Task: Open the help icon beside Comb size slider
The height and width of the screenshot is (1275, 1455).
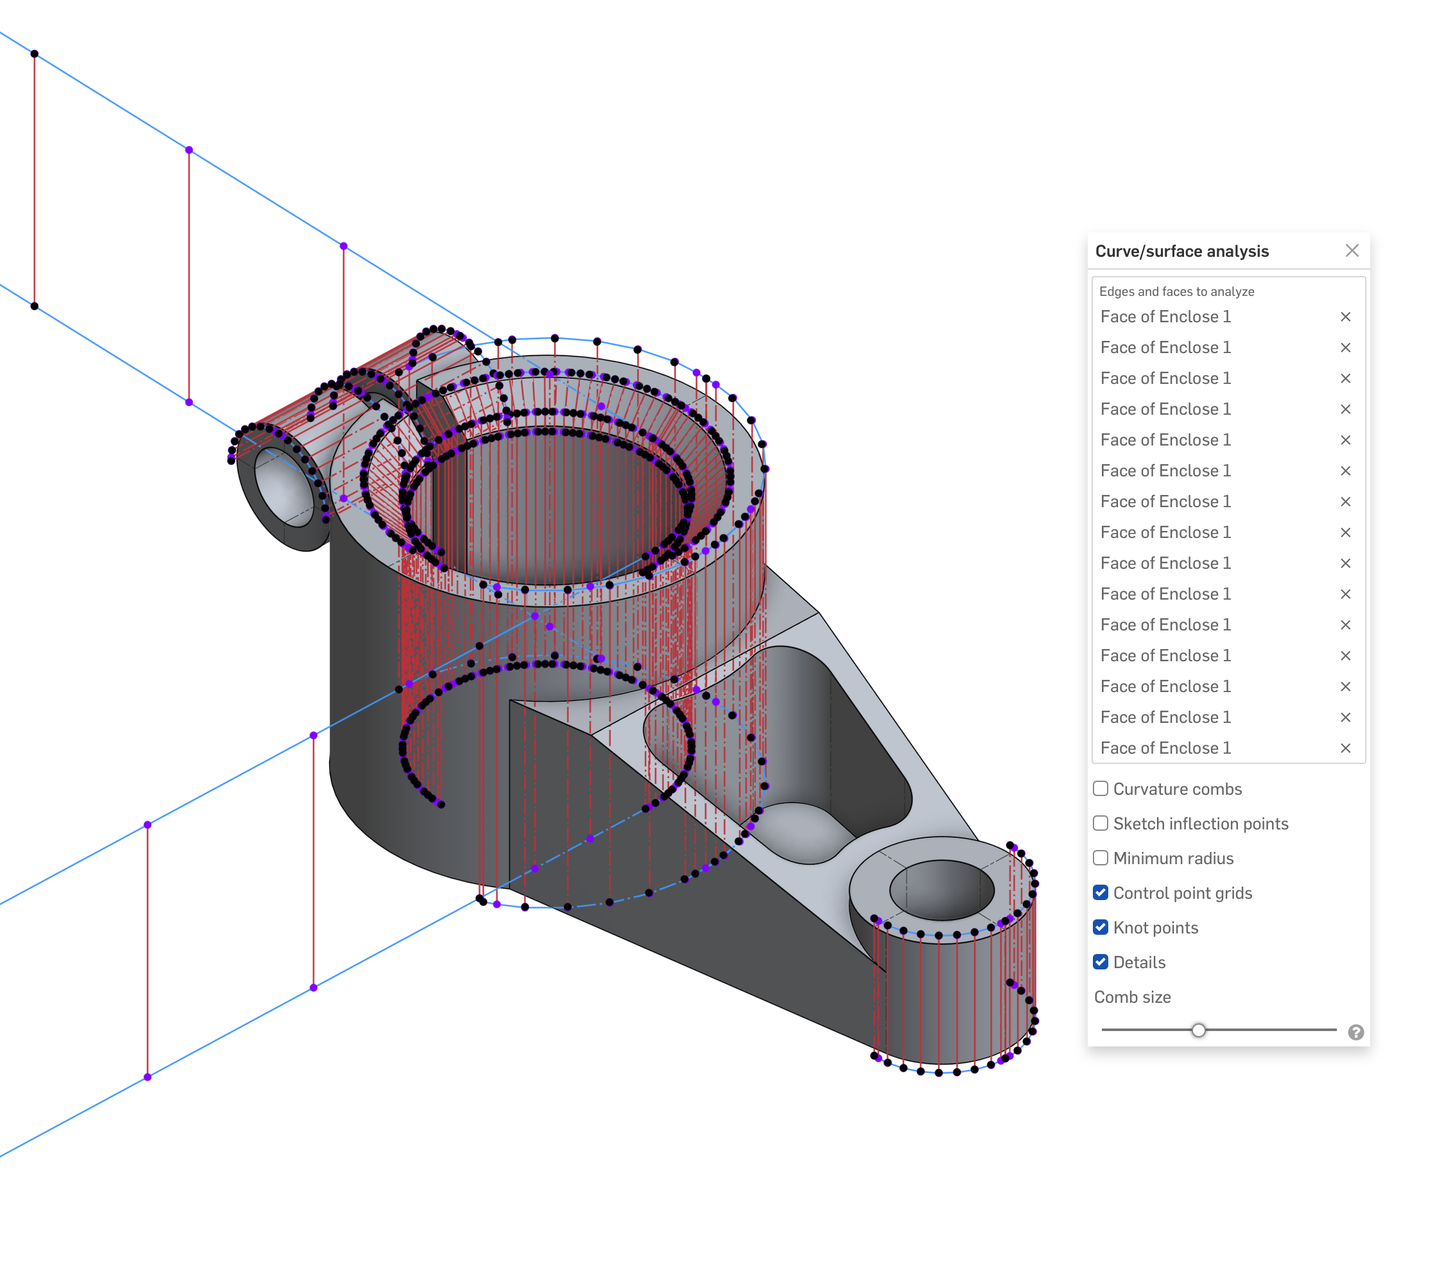Action: tap(1355, 1032)
